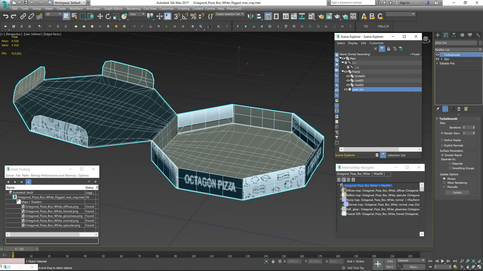Toggle the Smooth Result checkbox
Image resolution: width=483 pixels, height=271 pixels.
click(442, 155)
